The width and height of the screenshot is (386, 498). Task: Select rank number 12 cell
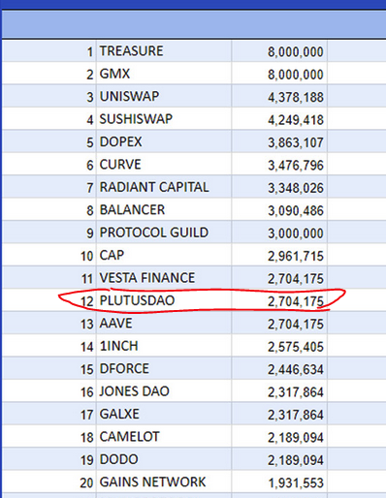point(49,300)
